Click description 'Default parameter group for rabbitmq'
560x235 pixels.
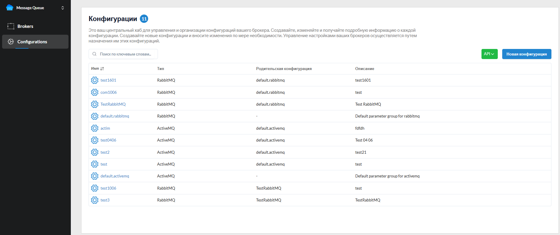pyautogui.click(x=387, y=116)
